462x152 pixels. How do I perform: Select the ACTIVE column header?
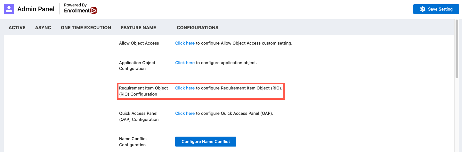pyautogui.click(x=17, y=28)
